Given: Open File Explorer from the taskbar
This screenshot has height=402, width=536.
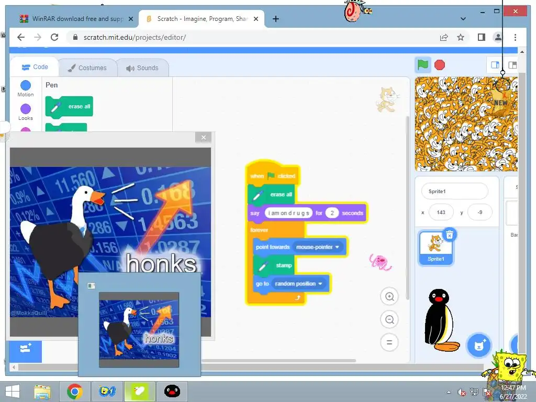Looking at the screenshot, I should [x=42, y=392].
